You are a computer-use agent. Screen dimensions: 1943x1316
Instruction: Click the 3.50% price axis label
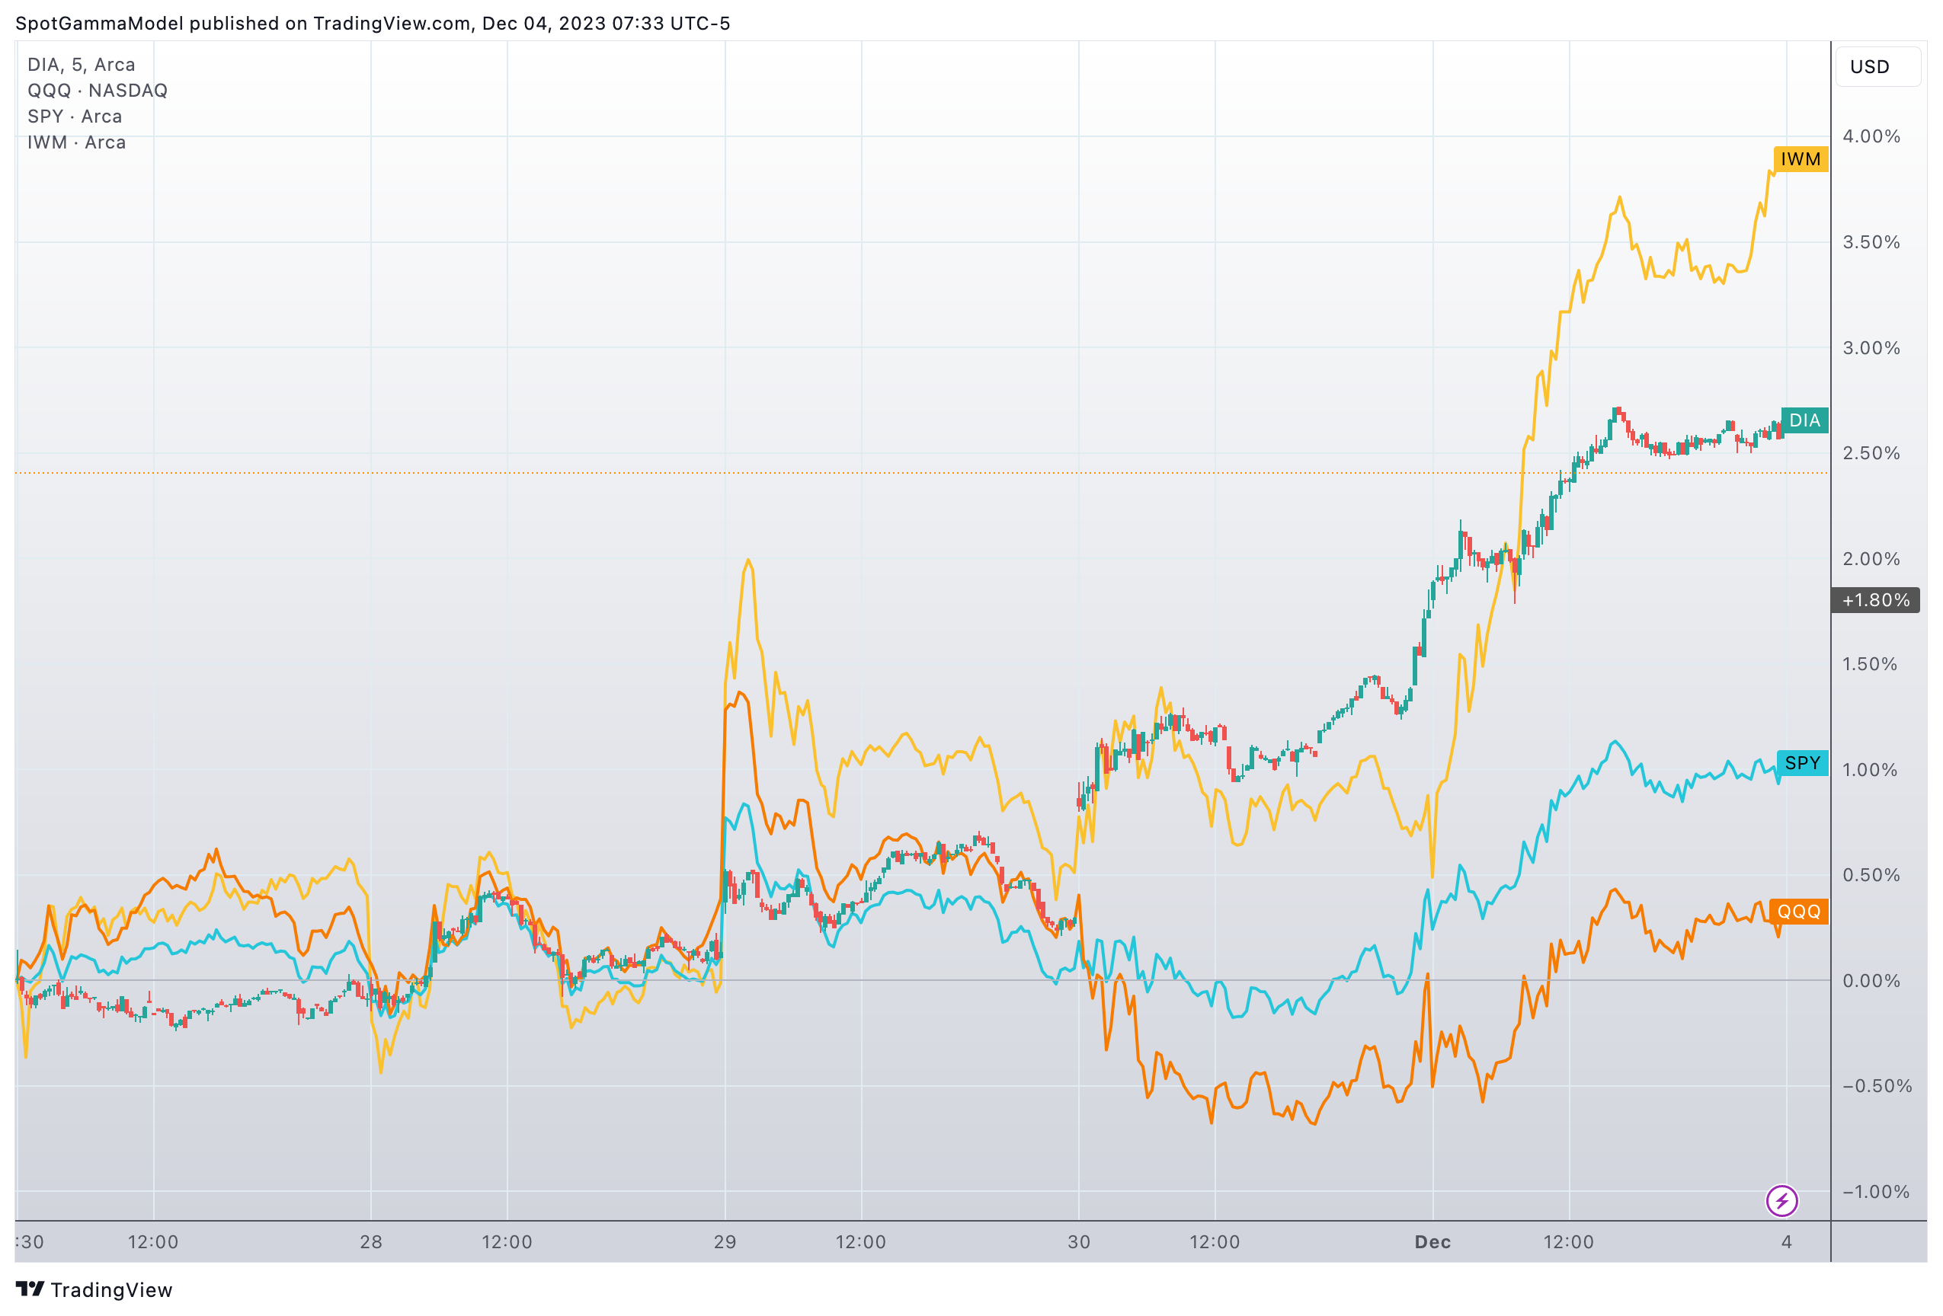tap(1871, 242)
